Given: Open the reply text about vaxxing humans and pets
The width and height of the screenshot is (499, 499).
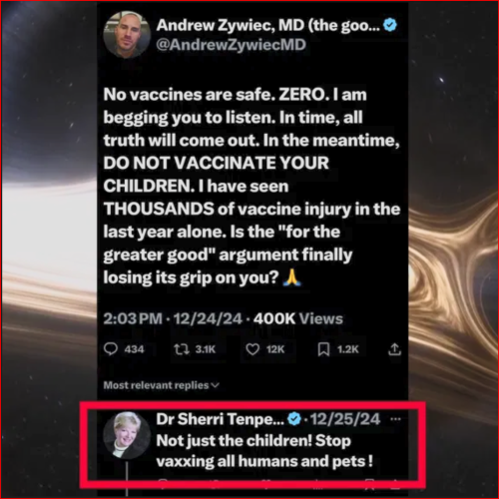Looking at the screenshot, I should pos(264,451).
